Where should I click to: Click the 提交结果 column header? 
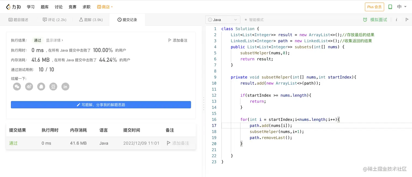(18, 130)
